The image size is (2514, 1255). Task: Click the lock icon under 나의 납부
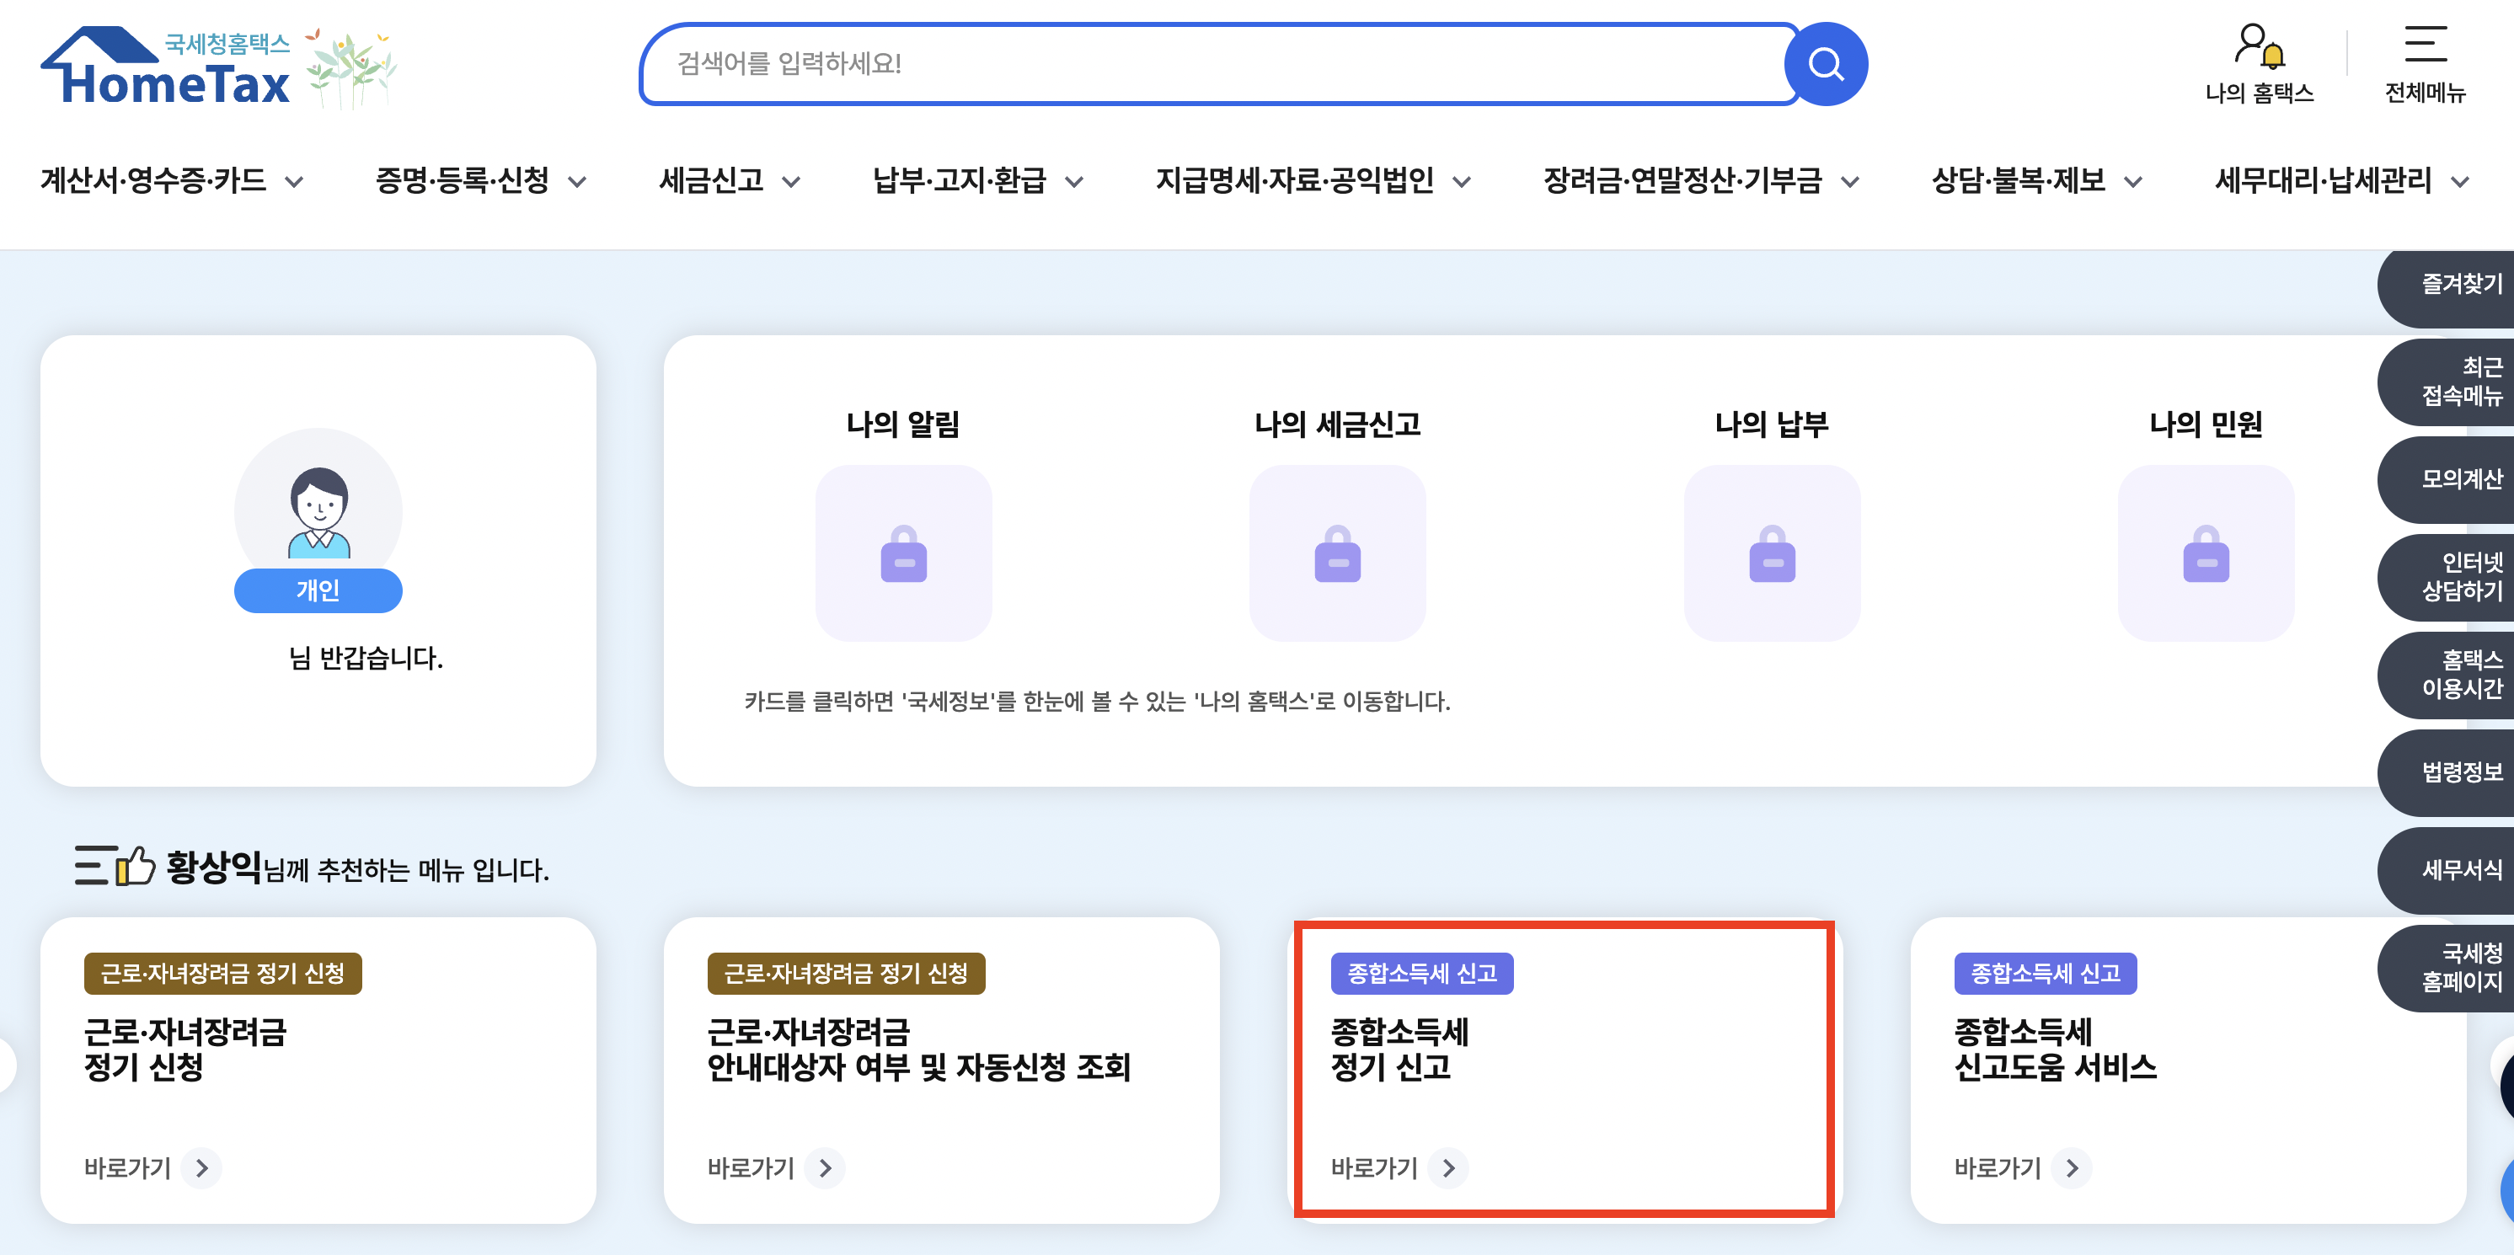1771,554
